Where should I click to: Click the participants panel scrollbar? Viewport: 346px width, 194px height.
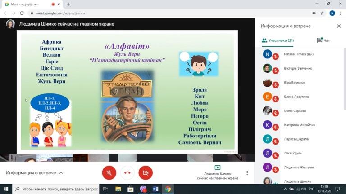(345, 79)
